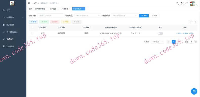This screenshot has width=200, height=97.
Task: Collapse sidebar with hamburger icon
Action: 29,3
